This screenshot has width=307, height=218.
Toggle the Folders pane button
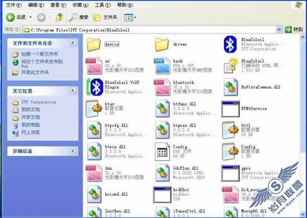[x=105, y=17]
